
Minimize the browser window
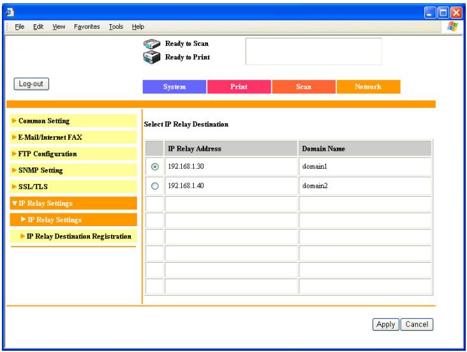[x=430, y=13]
